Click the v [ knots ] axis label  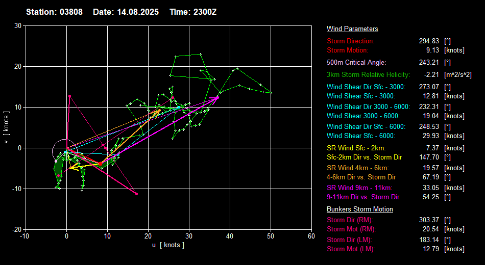tap(6, 127)
